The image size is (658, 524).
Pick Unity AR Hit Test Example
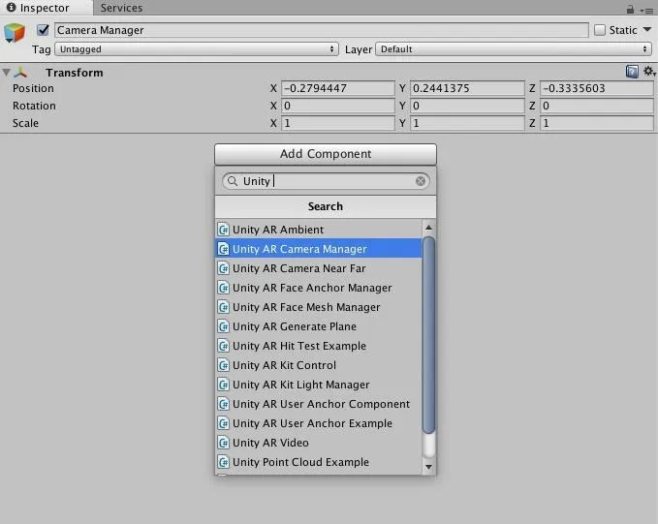pyautogui.click(x=319, y=346)
